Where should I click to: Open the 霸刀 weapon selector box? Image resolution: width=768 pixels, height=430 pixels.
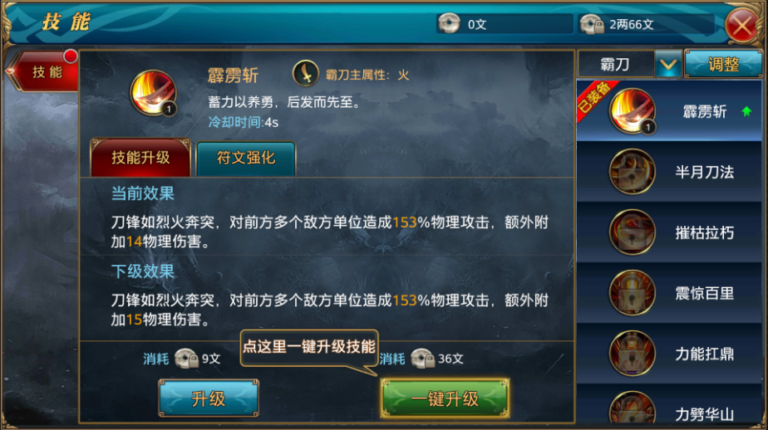pyautogui.click(x=616, y=64)
